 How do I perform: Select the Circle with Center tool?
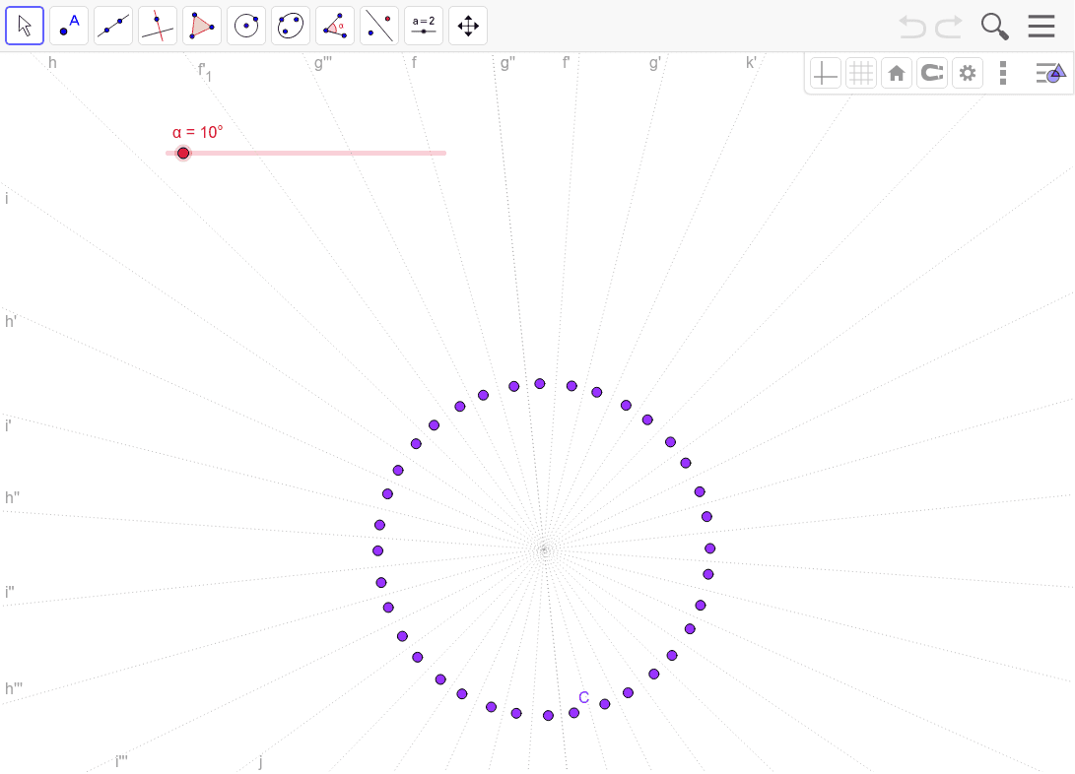click(246, 26)
